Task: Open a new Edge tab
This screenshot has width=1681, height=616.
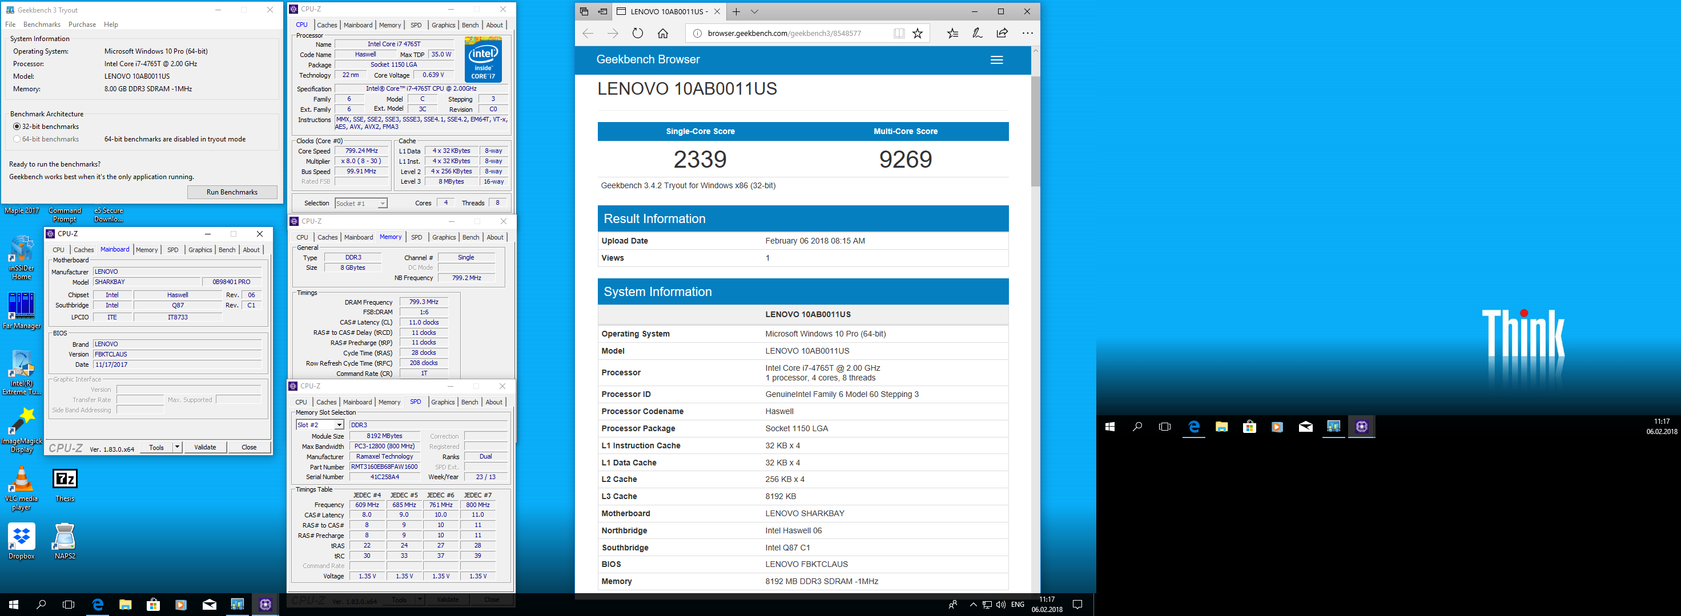Action: pos(736,12)
